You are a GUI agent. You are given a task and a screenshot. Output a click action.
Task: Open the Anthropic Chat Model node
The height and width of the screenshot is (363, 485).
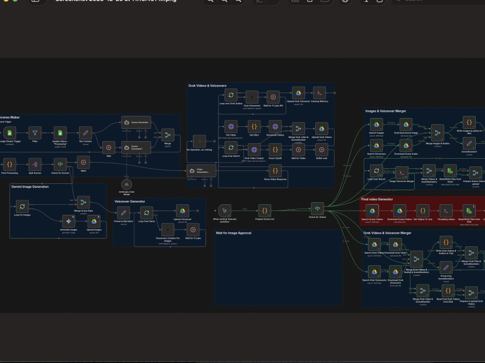point(127,184)
